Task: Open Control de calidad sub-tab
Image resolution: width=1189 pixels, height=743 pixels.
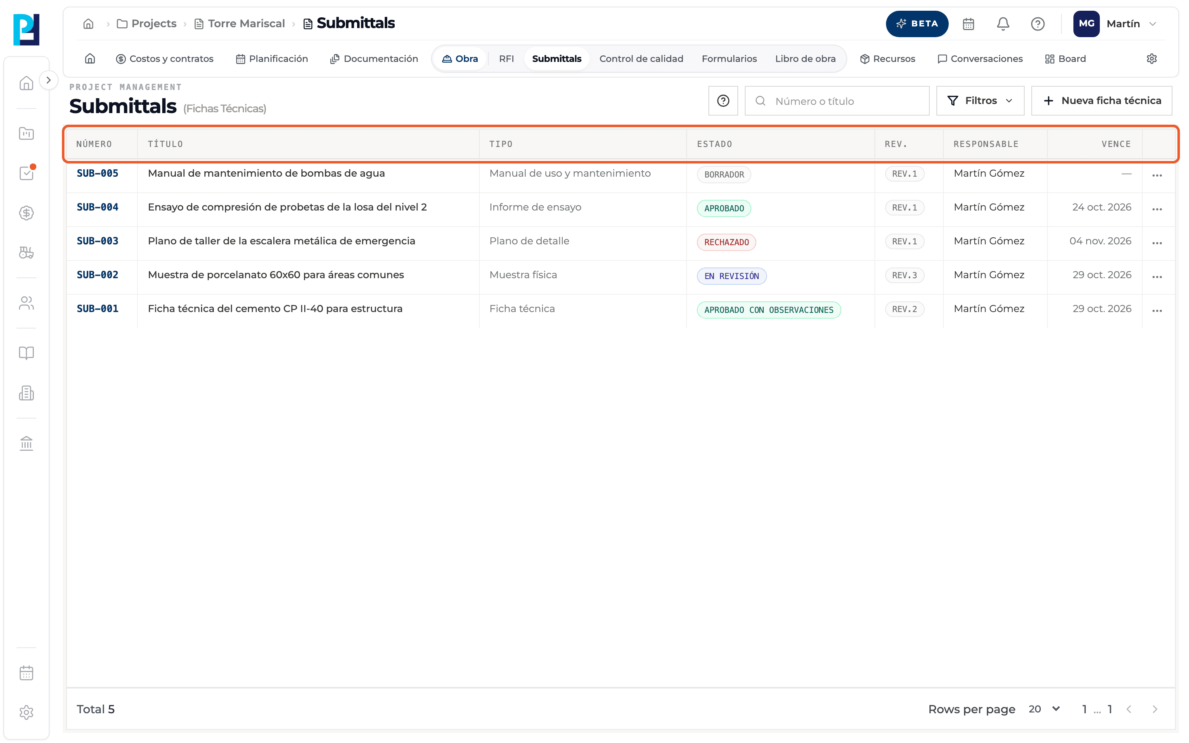Action: click(x=641, y=59)
